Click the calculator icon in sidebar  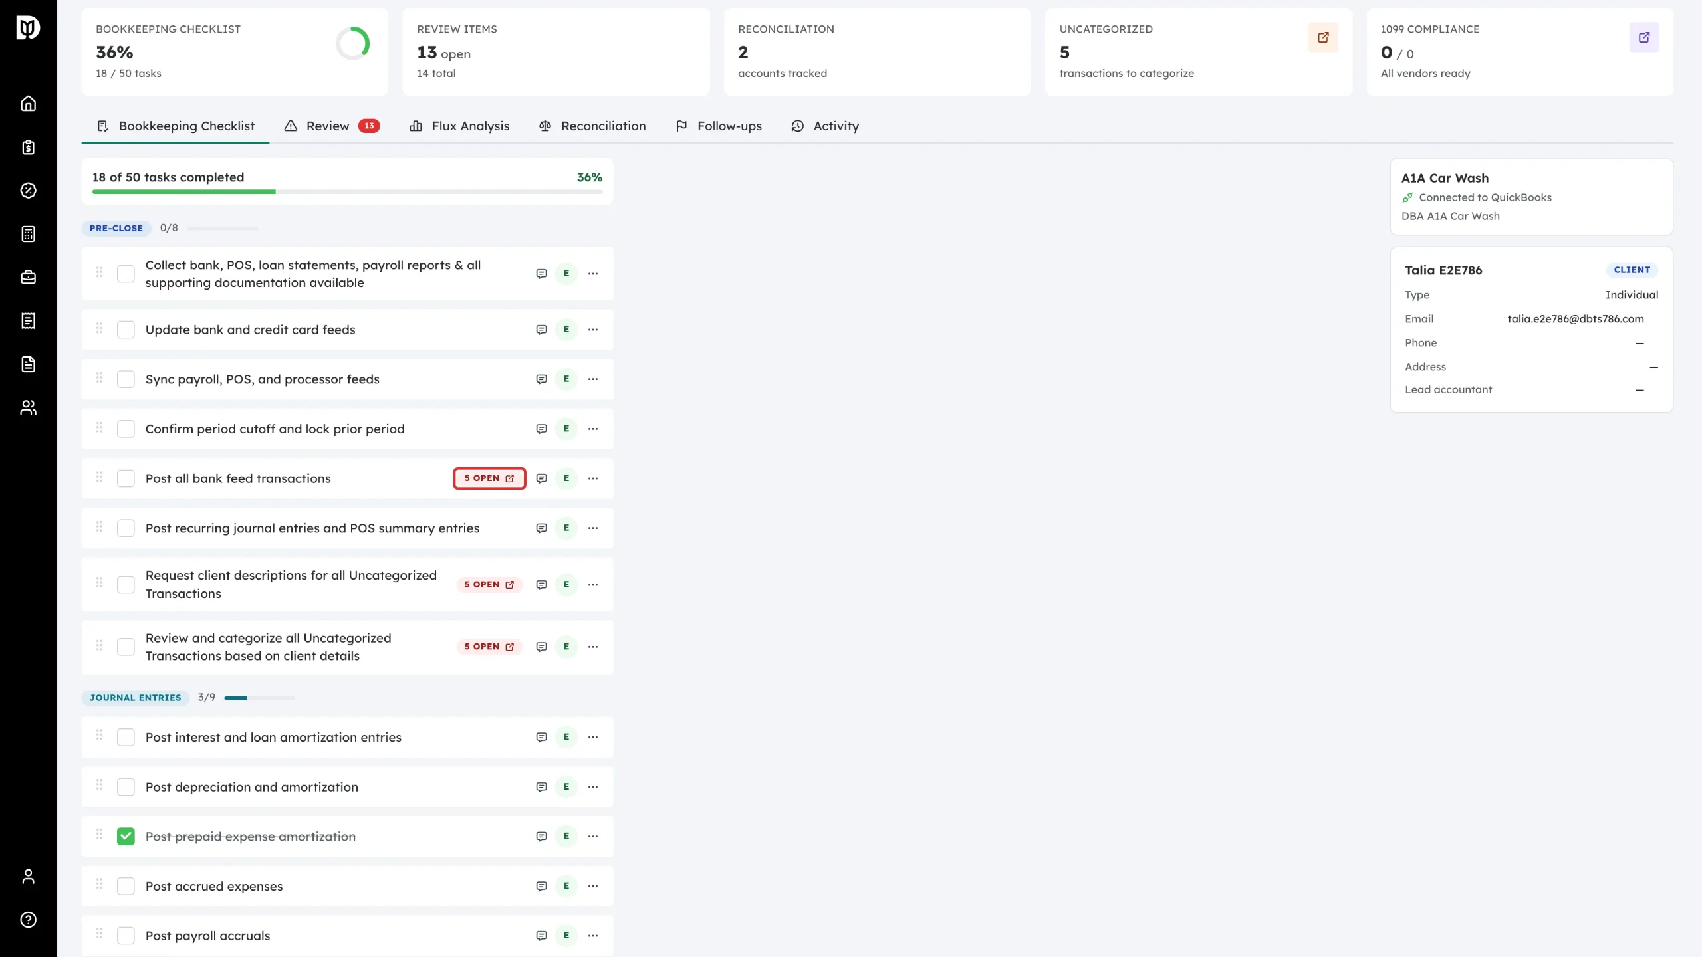28,234
